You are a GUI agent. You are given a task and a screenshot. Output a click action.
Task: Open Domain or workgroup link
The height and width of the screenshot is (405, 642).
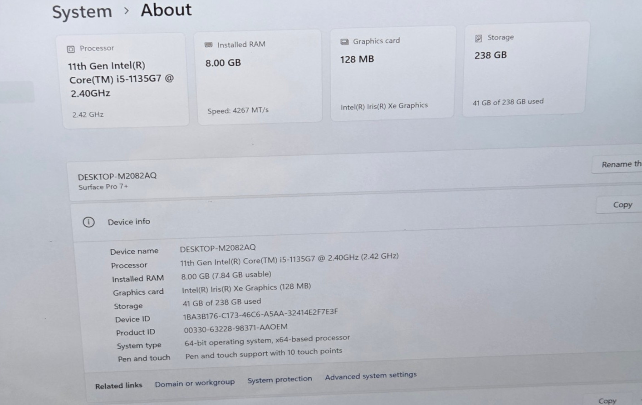point(195,383)
